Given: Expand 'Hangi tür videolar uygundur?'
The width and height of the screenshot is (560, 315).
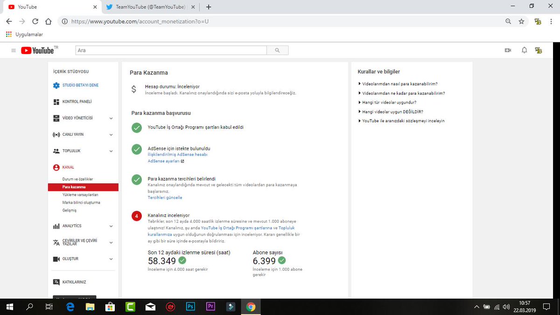Looking at the screenshot, I should (x=387, y=102).
